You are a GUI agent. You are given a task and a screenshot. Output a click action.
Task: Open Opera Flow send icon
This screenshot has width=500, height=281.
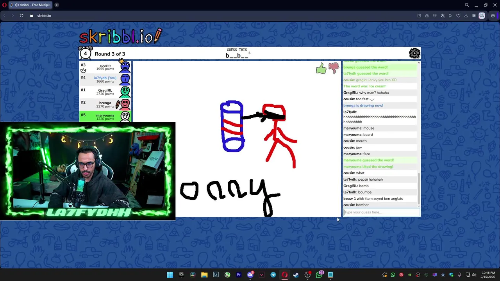click(450, 16)
